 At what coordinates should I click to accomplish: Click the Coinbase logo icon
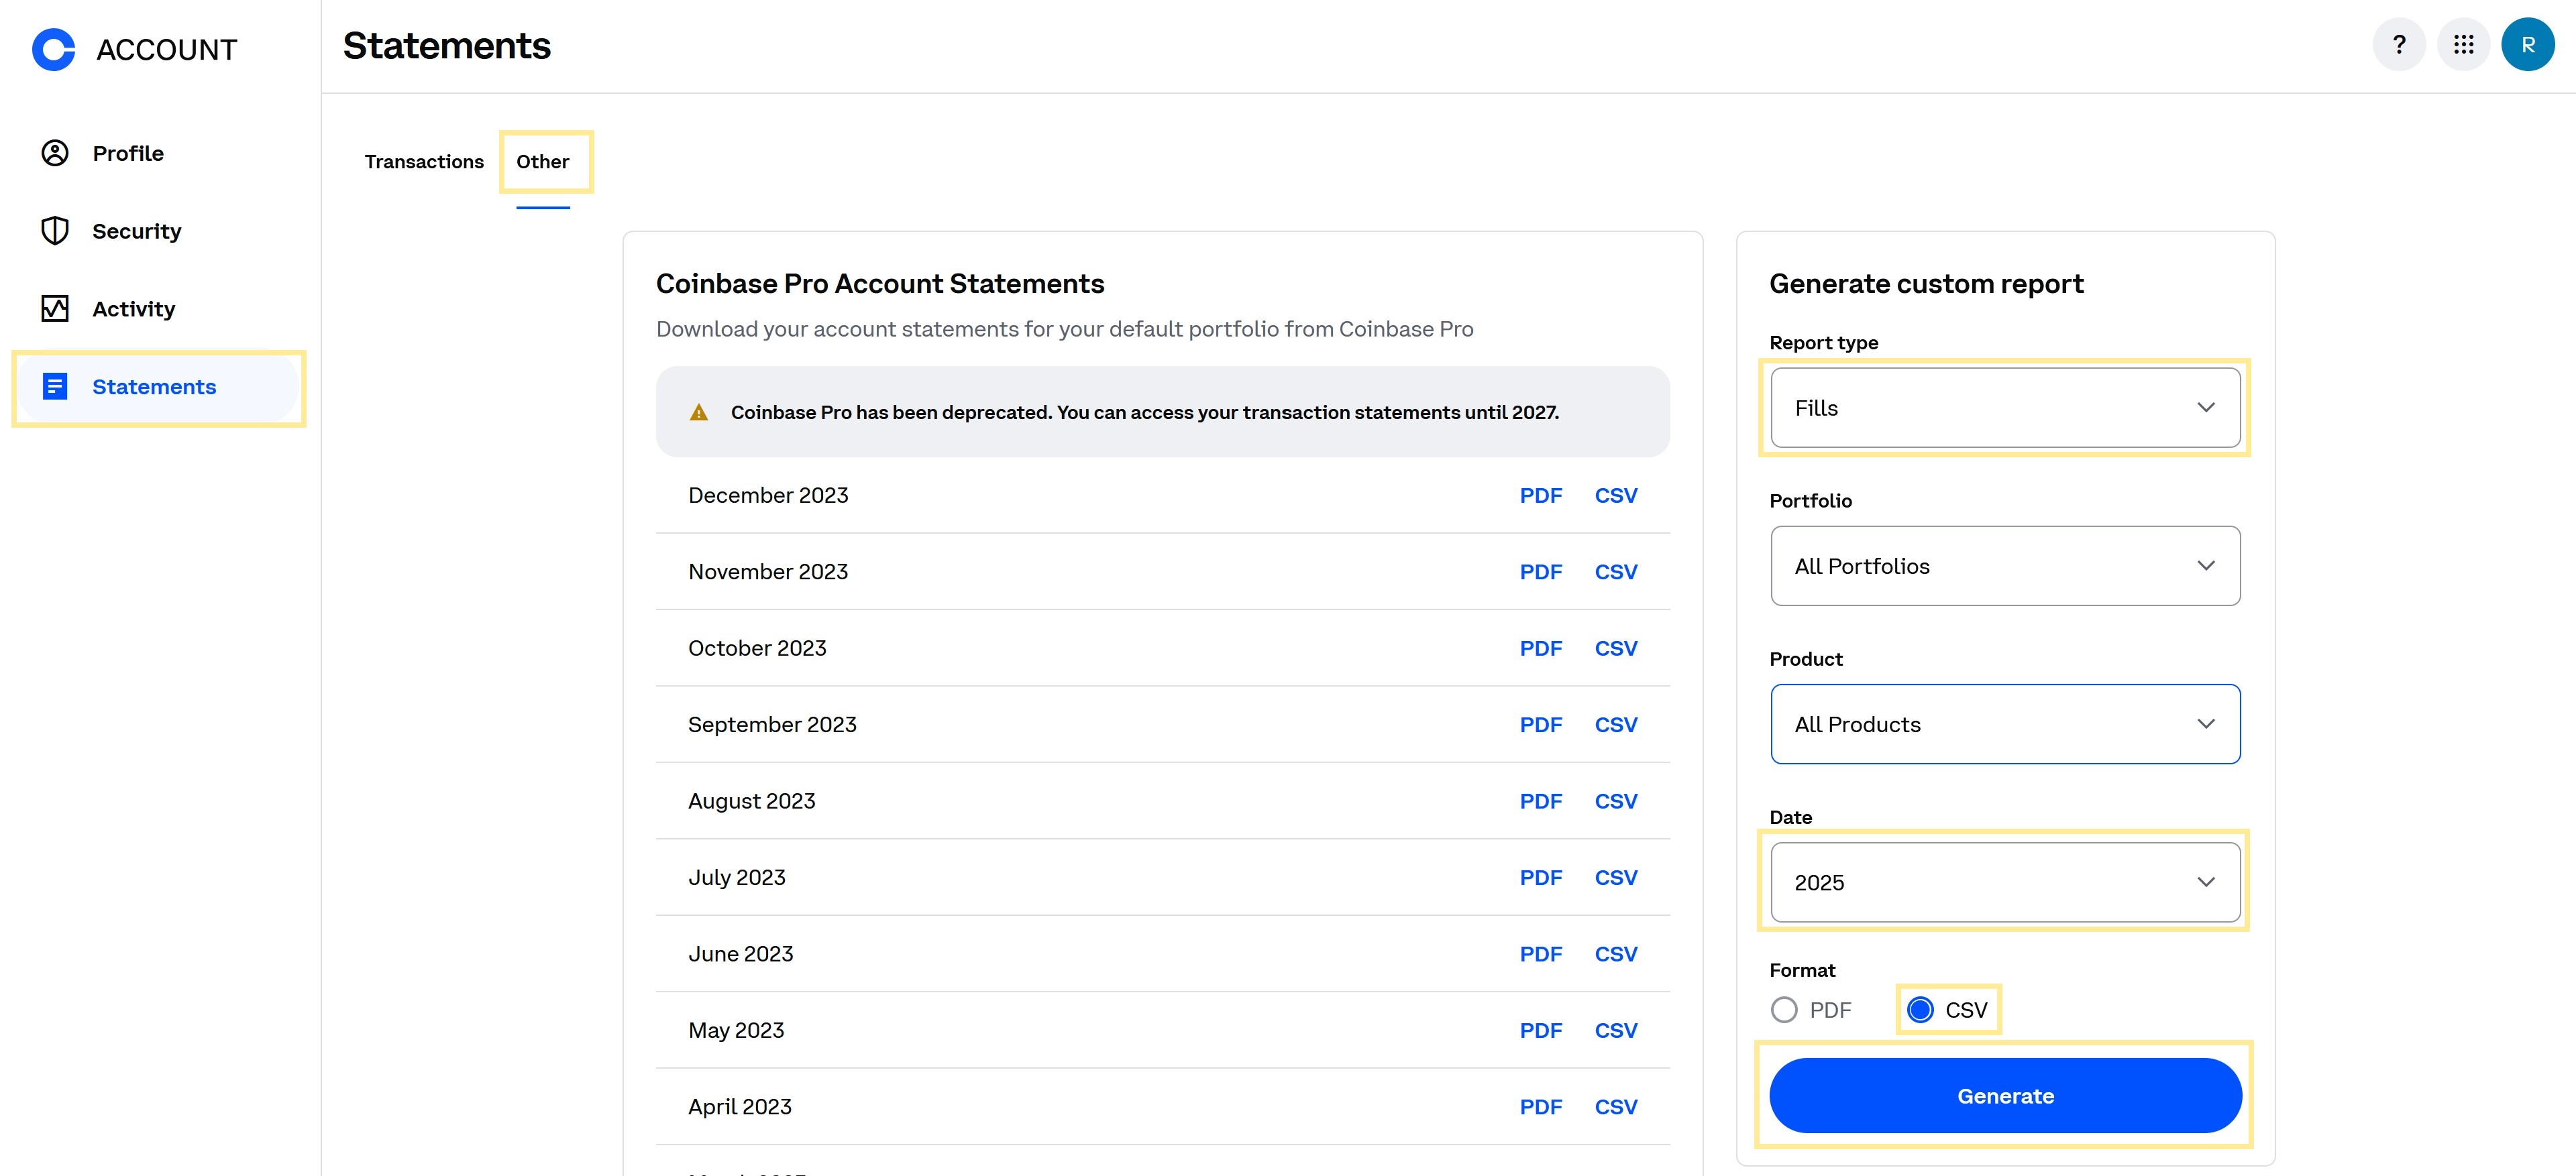(x=54, y=49)
